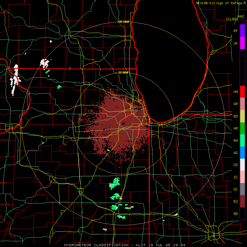This screenshot has height=247, width=247.
Task: Select the BD yellow legend block
Action: point(242,116)
